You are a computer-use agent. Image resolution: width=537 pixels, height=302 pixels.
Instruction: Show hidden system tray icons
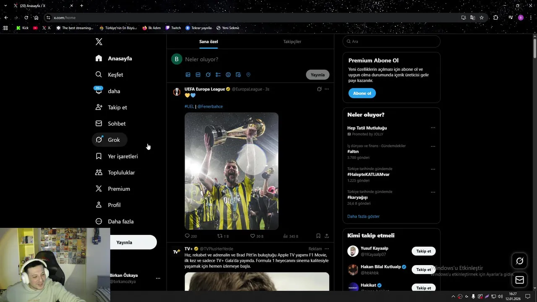(453, 296)
